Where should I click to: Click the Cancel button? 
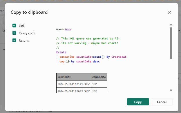point(162,102)
